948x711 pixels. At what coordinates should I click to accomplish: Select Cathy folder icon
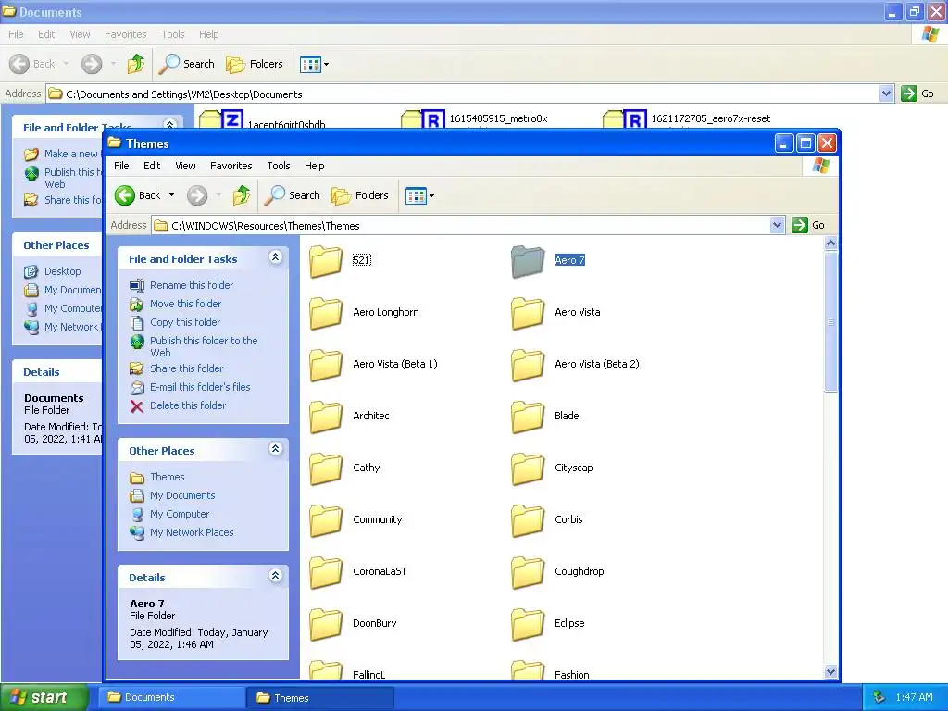(326, 469)
